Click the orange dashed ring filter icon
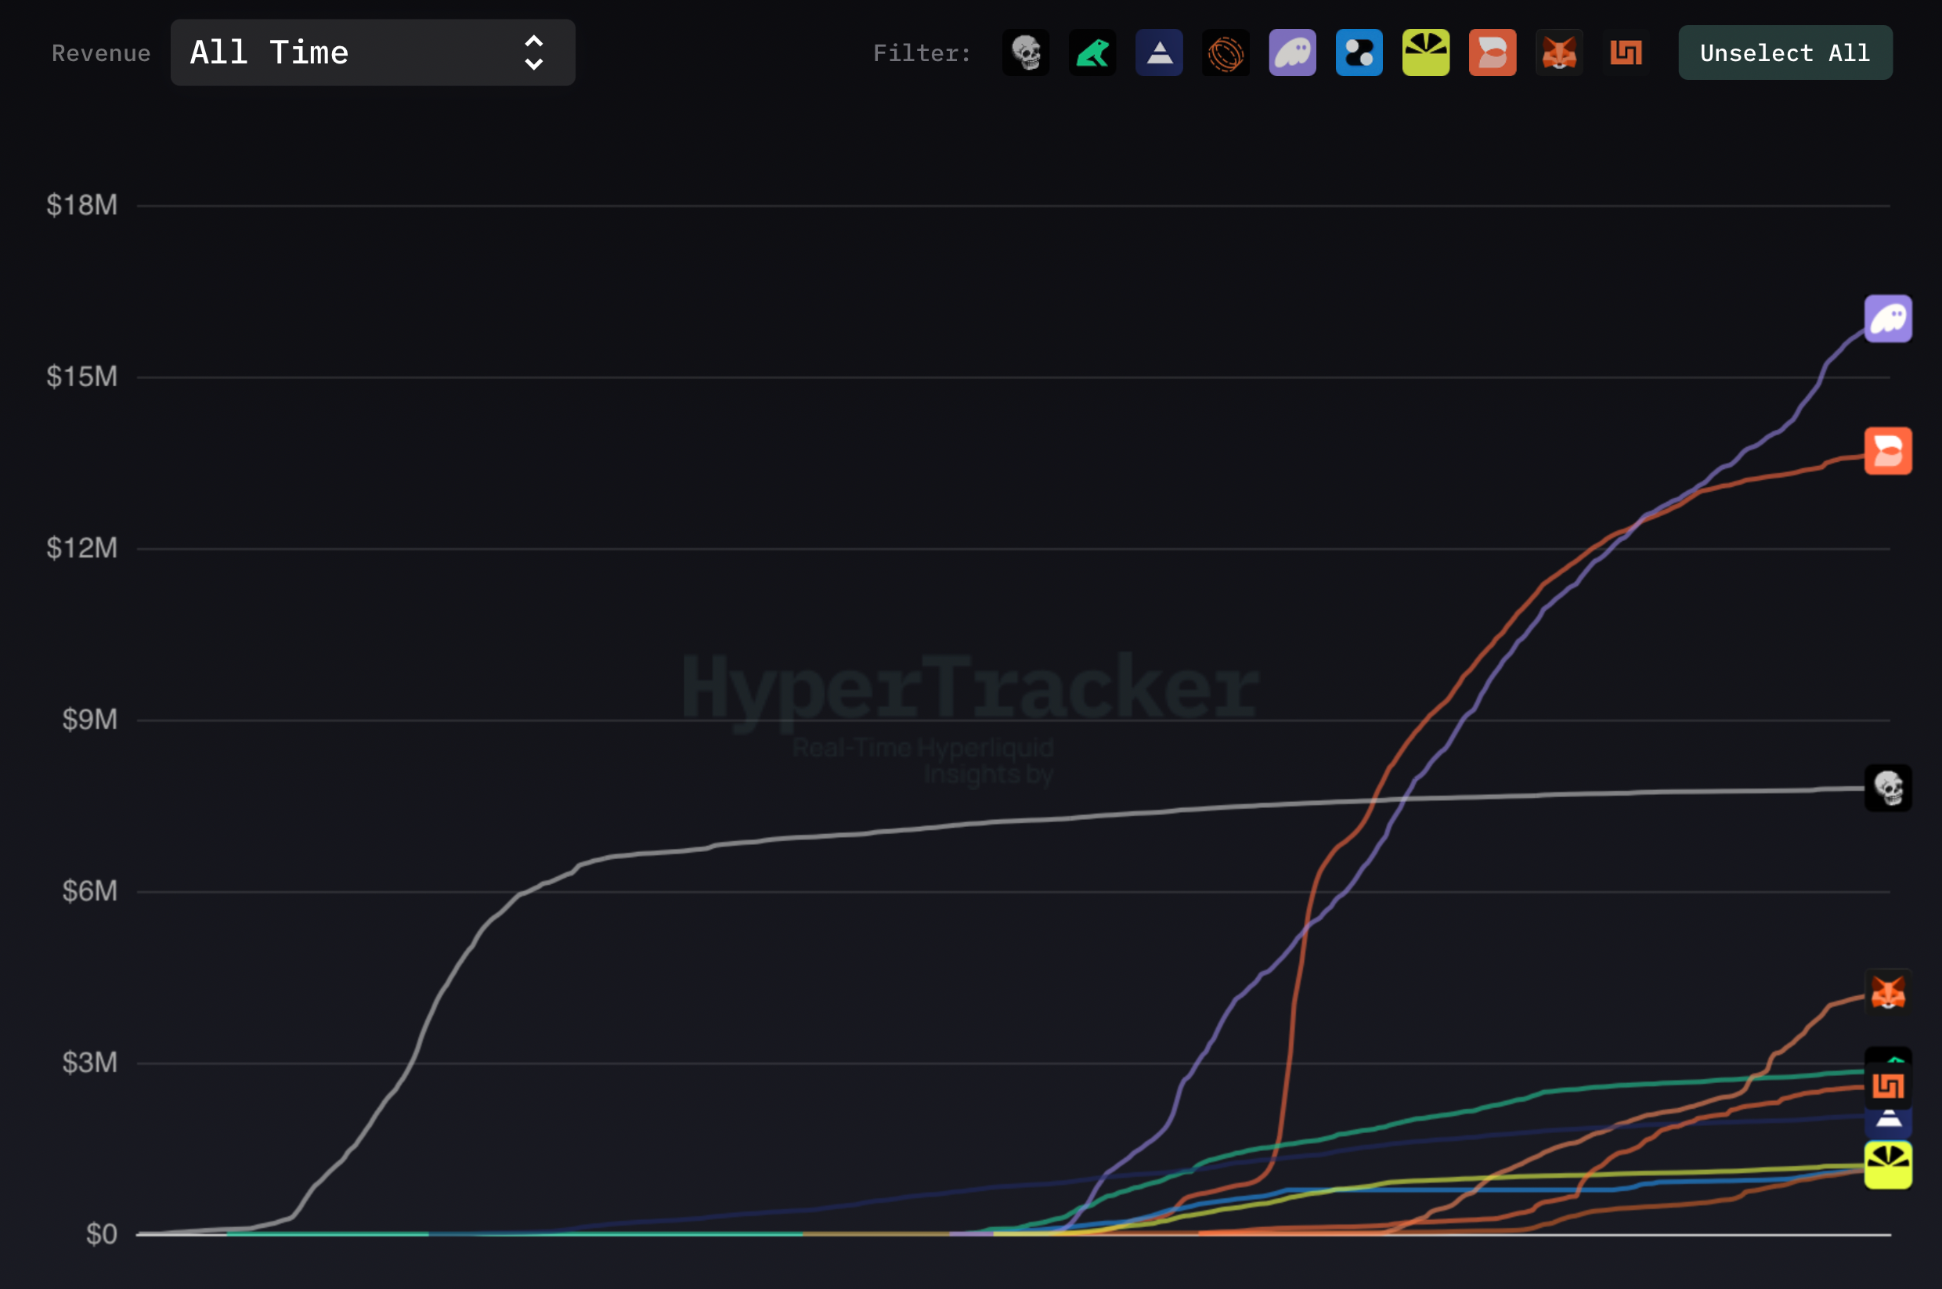 (1225, 53)
